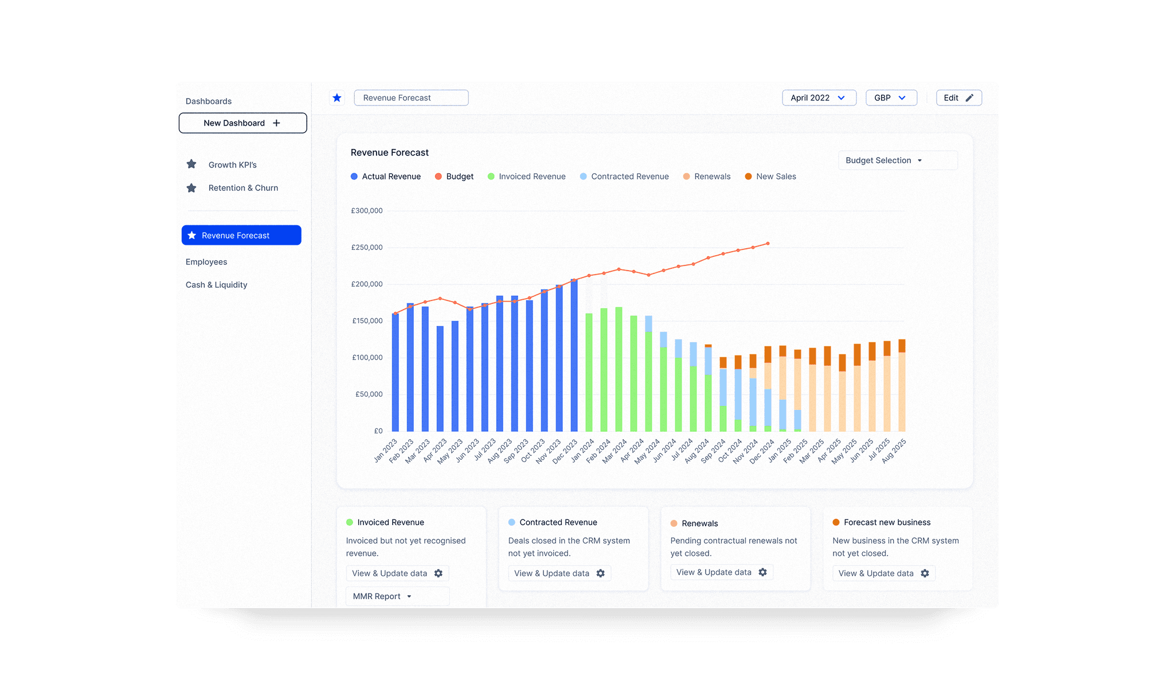The height and width of the screenshot is (692, 1174).
Task: Toggle the New Sales legend series
Action: (x=770, y=177)
